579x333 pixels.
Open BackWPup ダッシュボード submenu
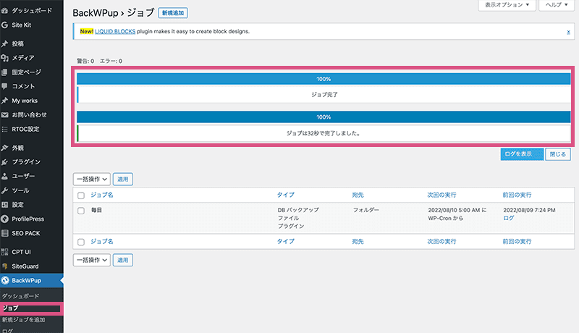click(x=20, y=296)
